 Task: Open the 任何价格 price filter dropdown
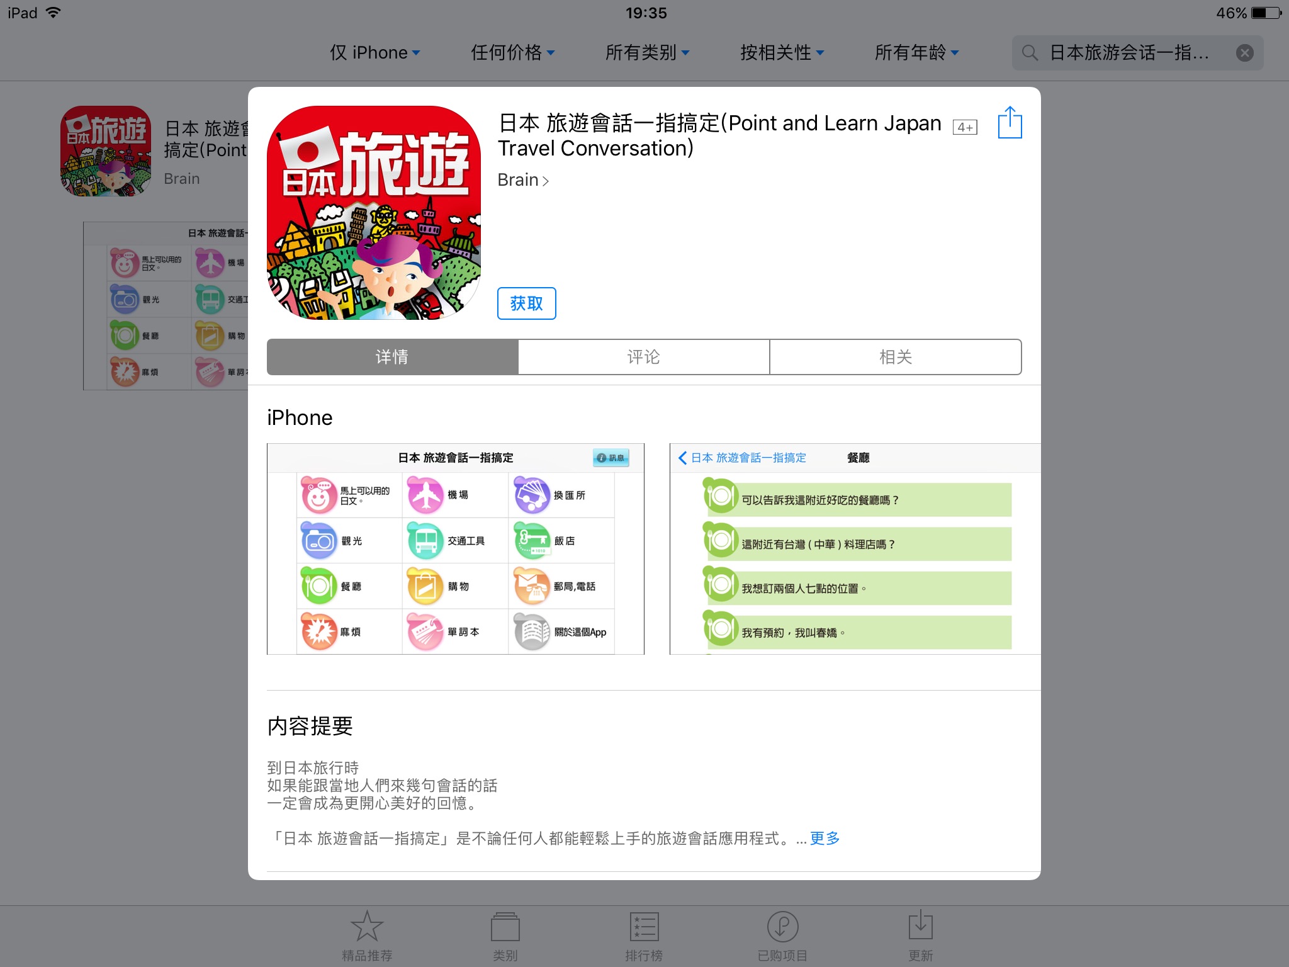512,52
